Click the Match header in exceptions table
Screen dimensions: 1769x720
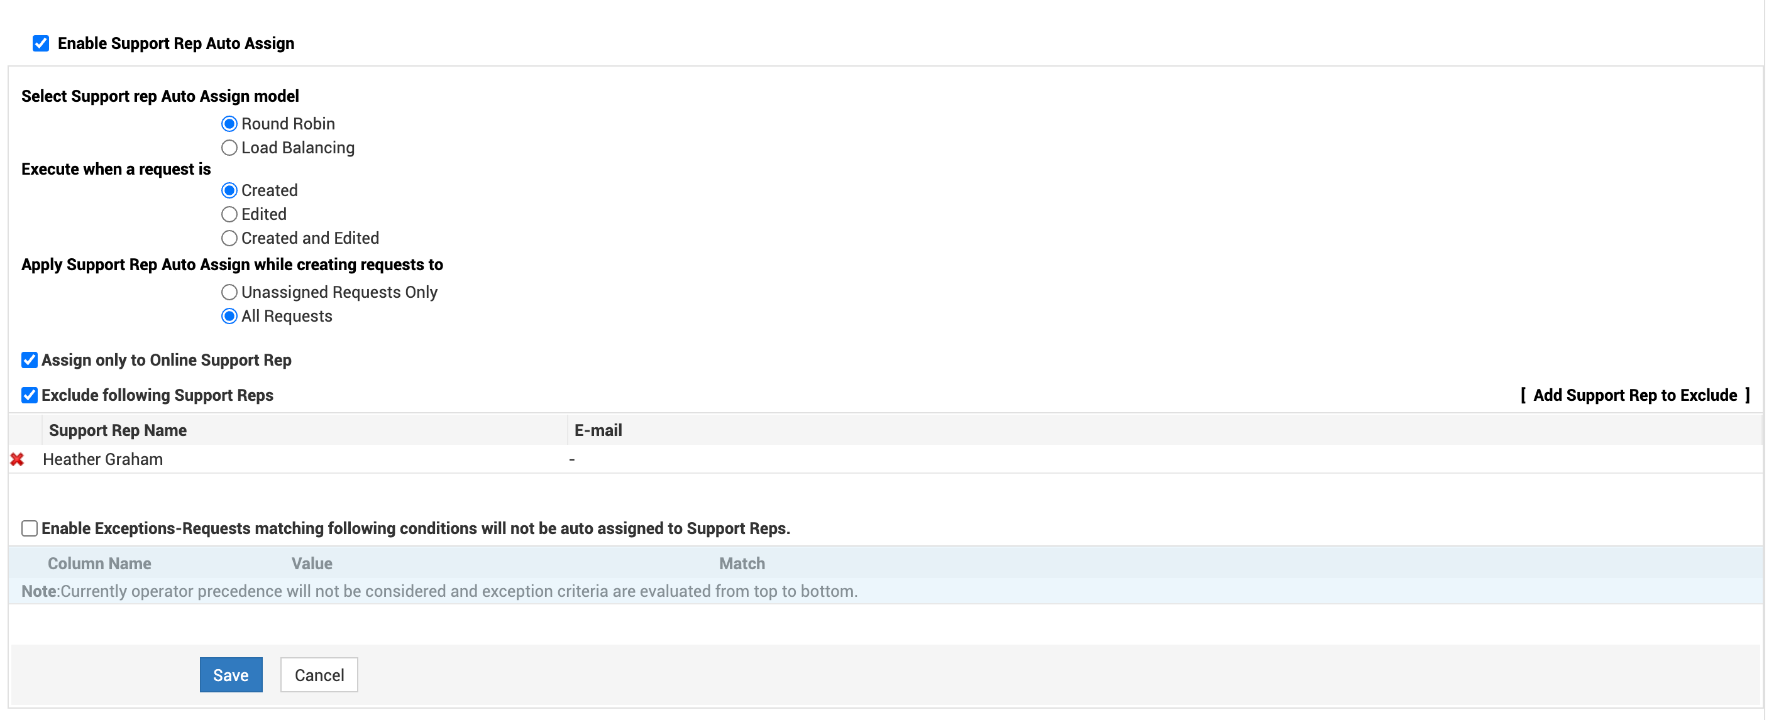tap(741, 564)
